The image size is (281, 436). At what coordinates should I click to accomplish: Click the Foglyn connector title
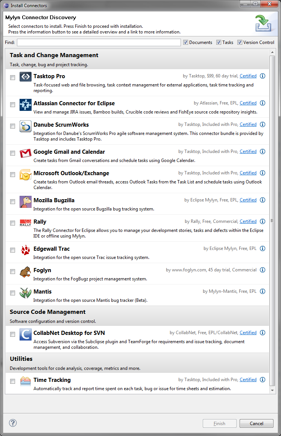tap(42, 270)
